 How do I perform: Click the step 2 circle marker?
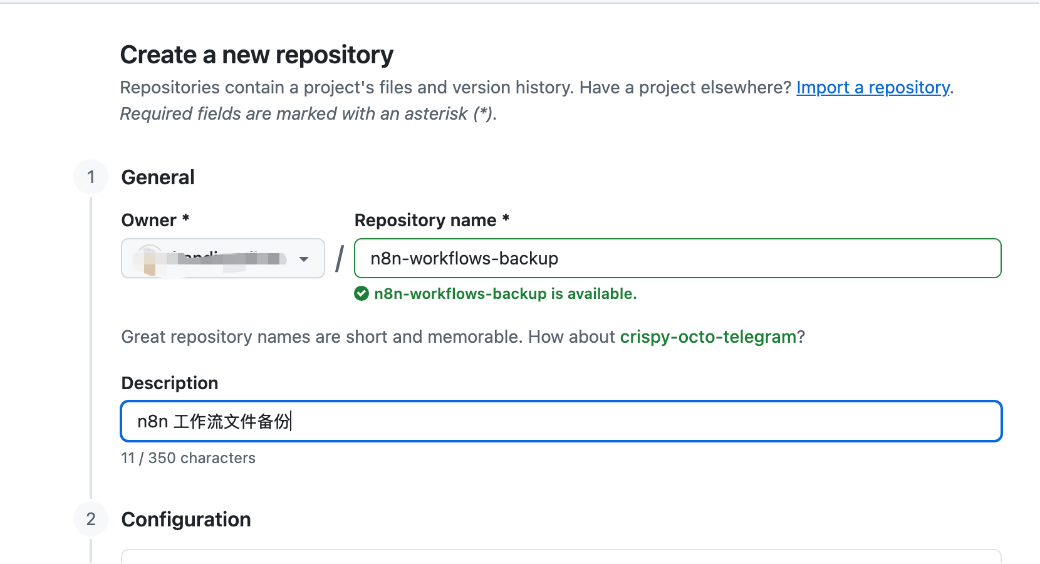click(91, 519)
